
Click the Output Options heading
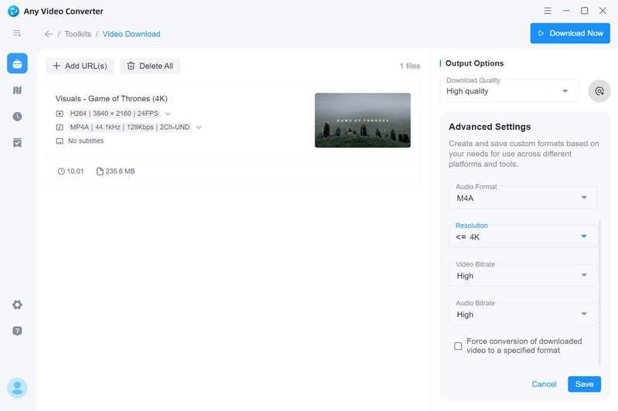pyautogui.click(x=474, y=63)
